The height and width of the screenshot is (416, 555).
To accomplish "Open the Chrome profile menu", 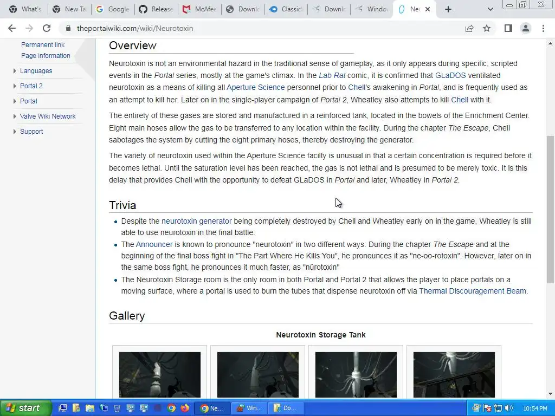I will (x=526, y=28).
